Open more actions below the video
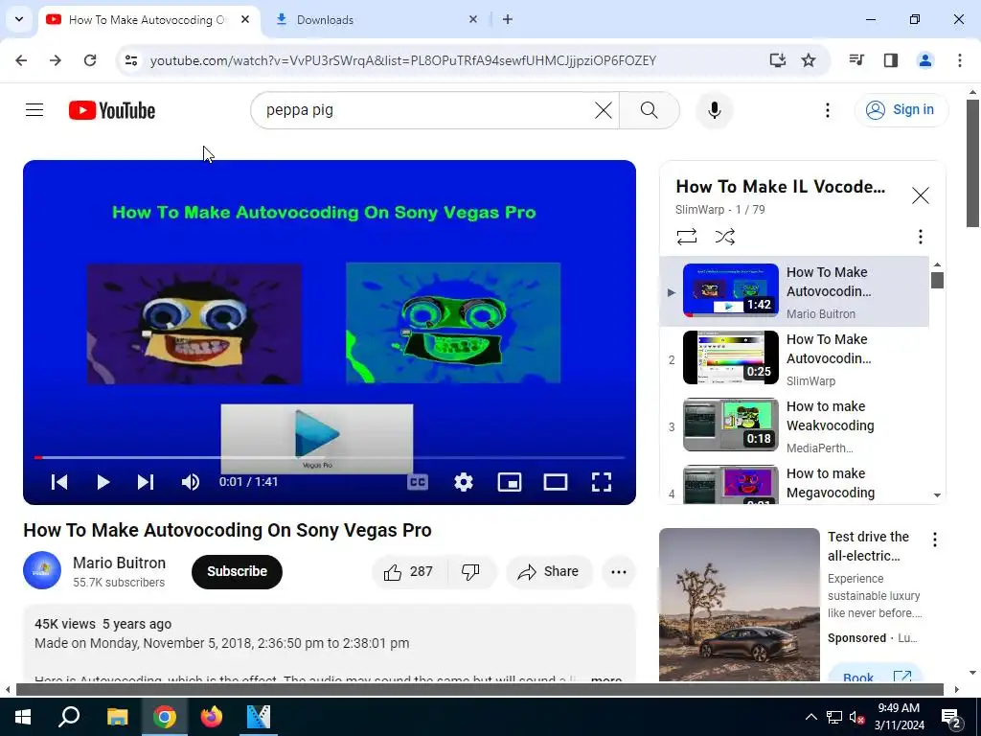 (618, 571)
